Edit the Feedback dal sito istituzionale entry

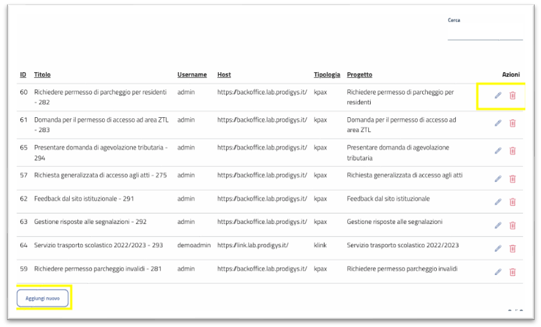(498, 202)
